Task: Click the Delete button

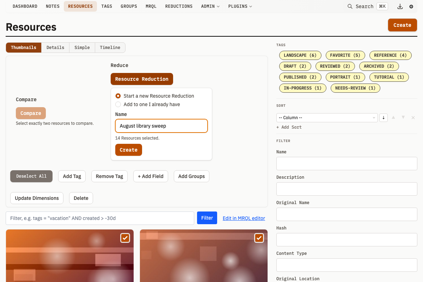Action: 81,198
